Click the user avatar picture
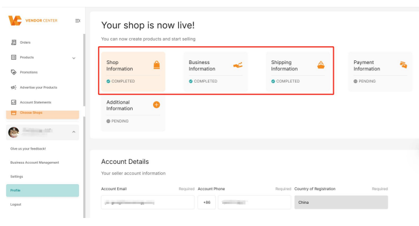 [14, 132]
